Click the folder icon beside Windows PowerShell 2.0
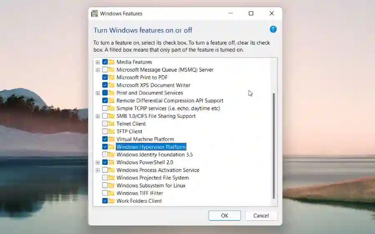 (111, 162)
